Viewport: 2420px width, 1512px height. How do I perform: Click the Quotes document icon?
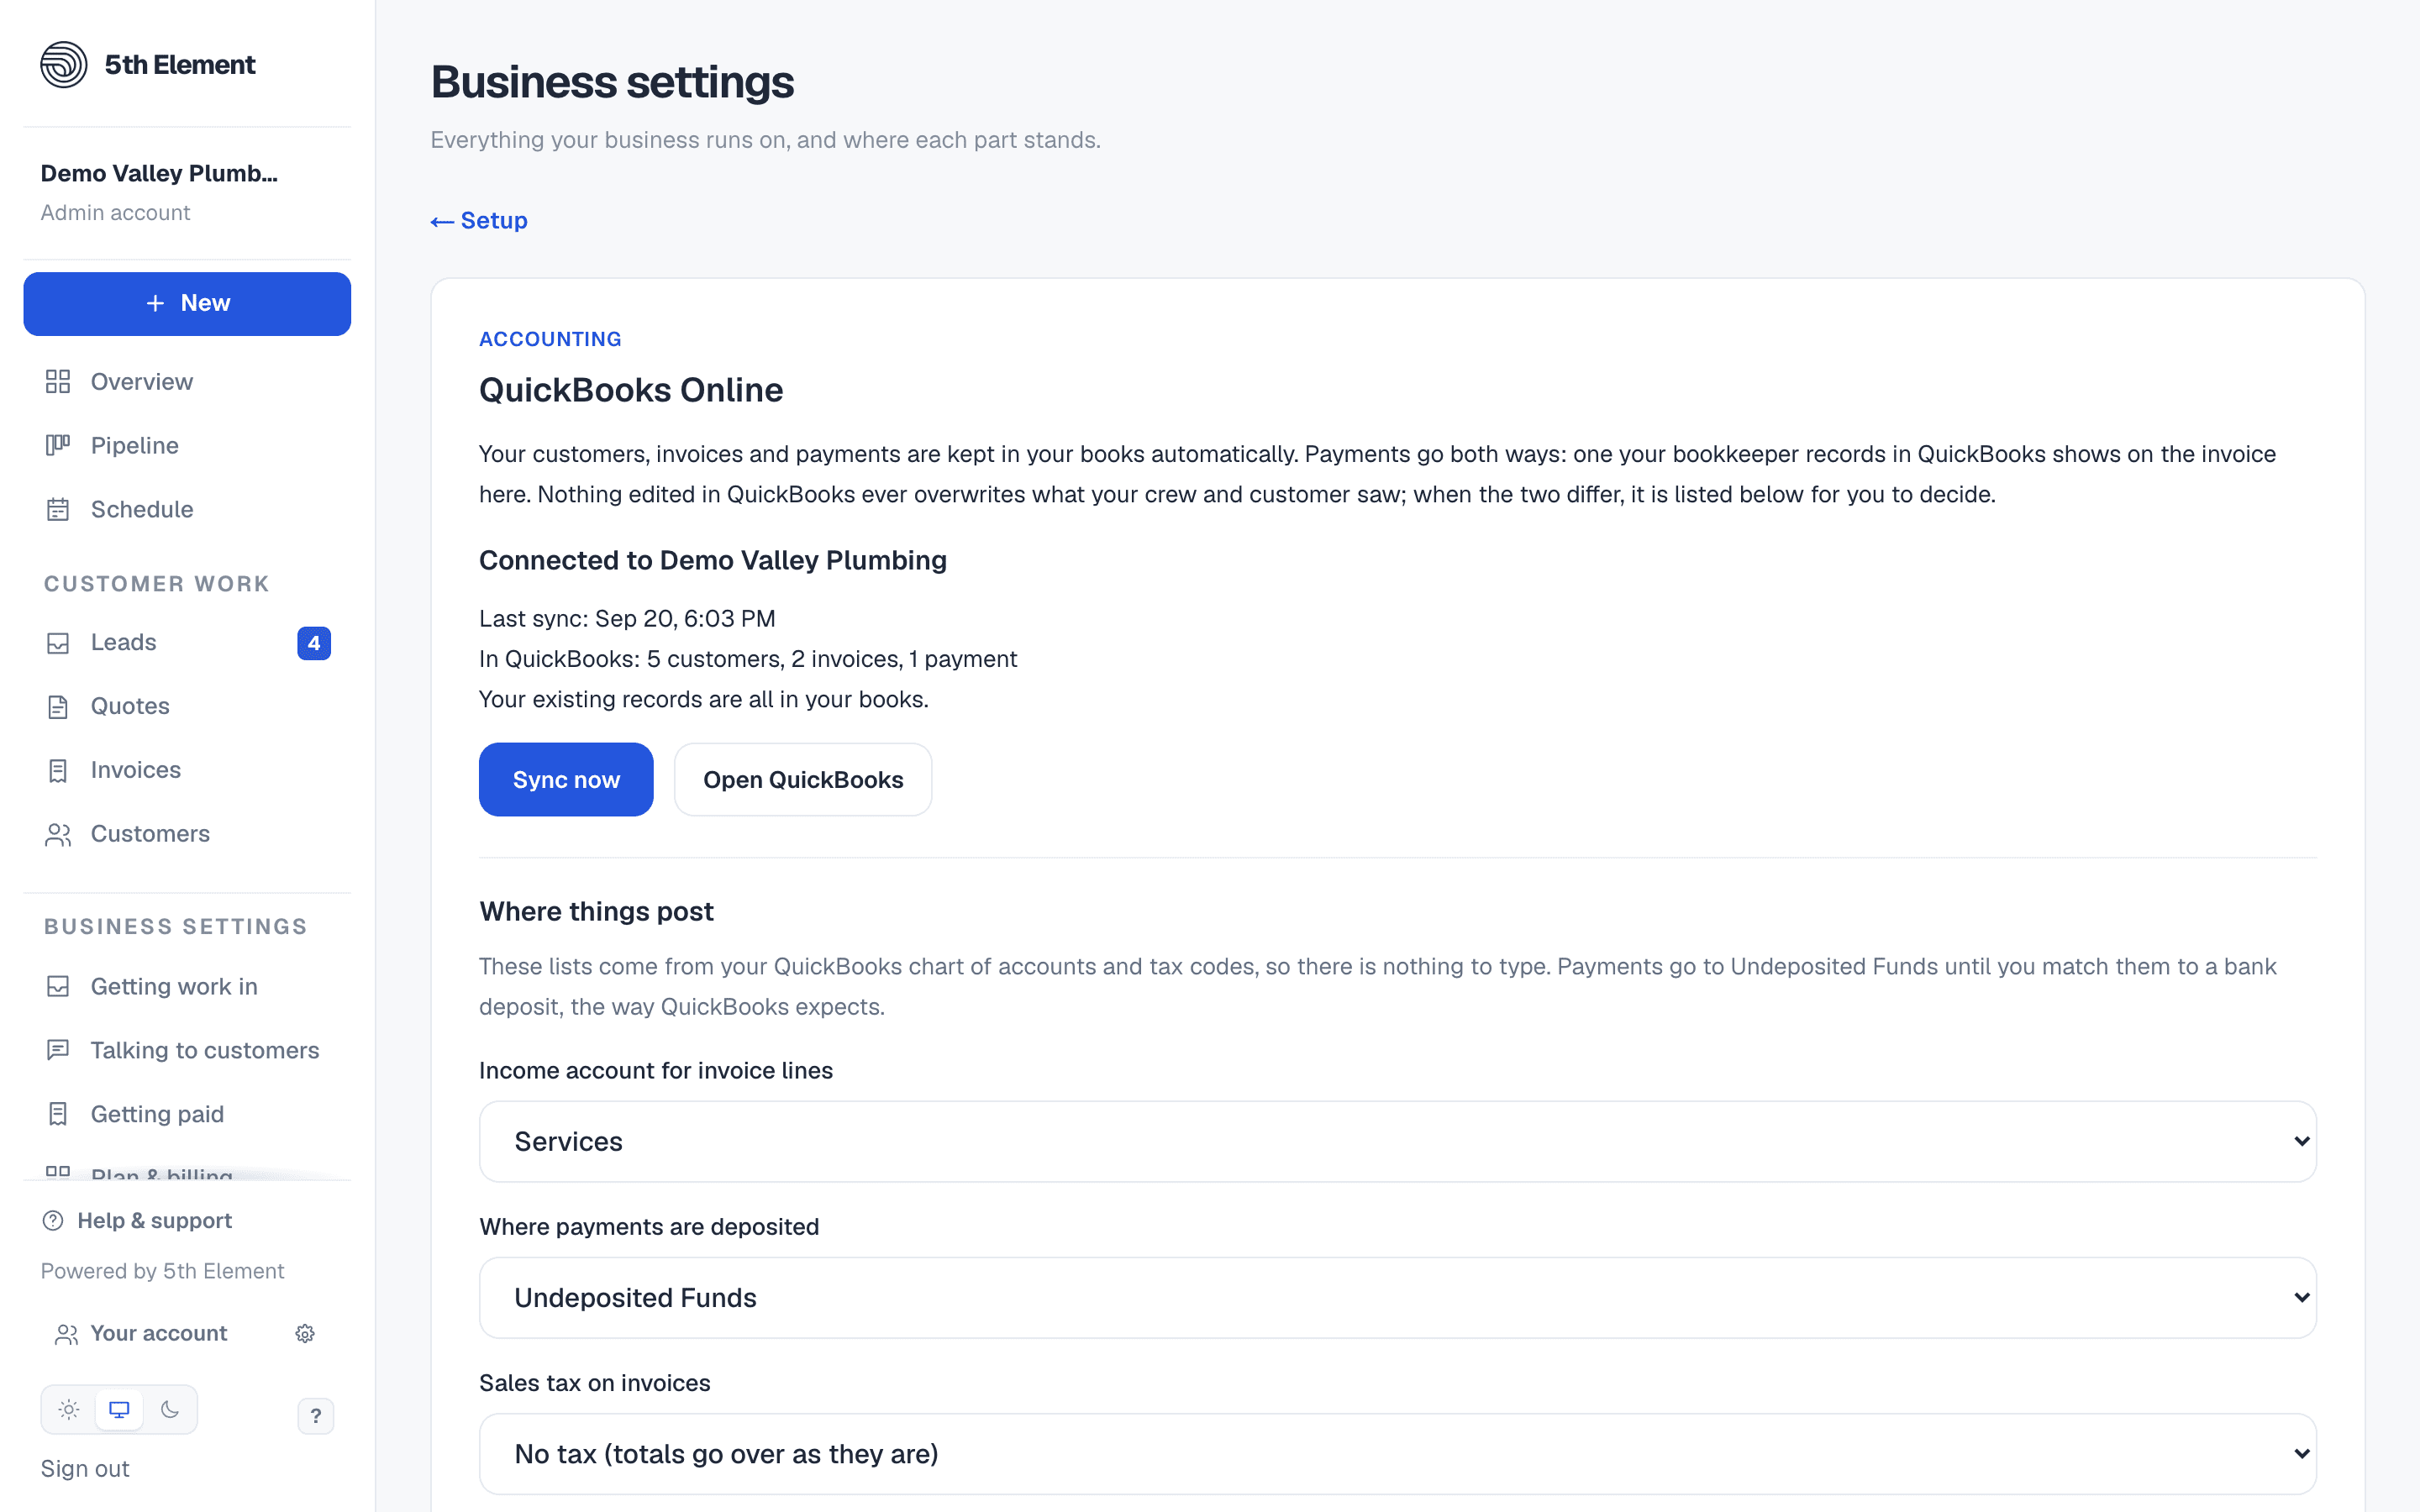[x=58, y=707]
